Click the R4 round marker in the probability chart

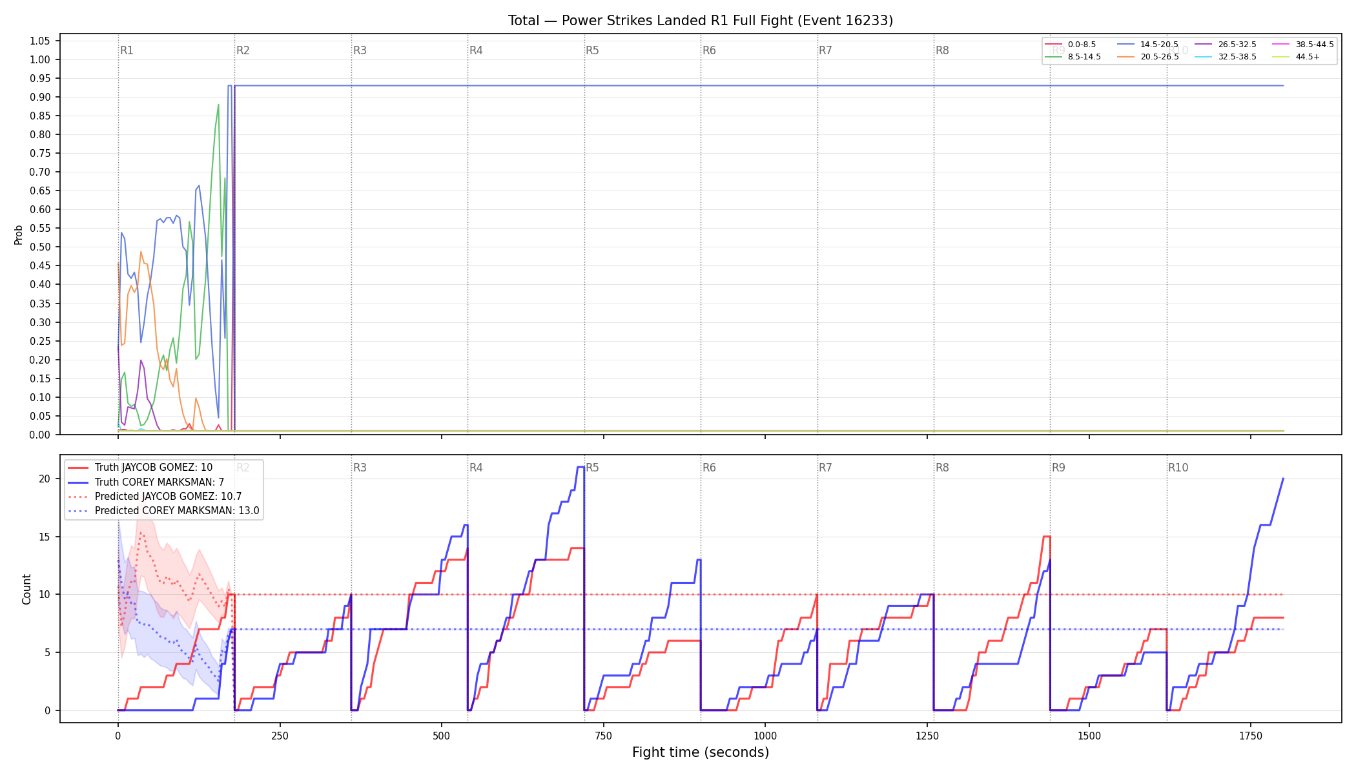pyautogui.click(x=476, y=50)
